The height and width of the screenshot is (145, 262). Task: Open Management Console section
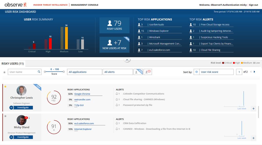(84, 5)
